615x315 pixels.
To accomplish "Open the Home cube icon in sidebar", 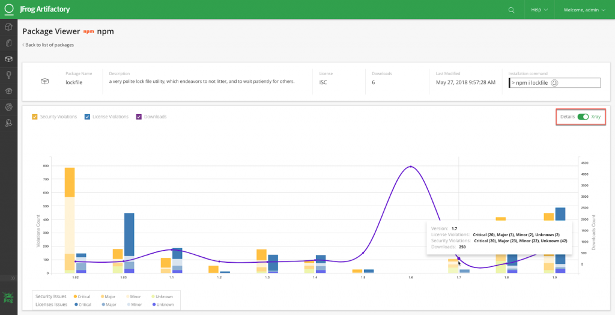I will pos(8,27).
